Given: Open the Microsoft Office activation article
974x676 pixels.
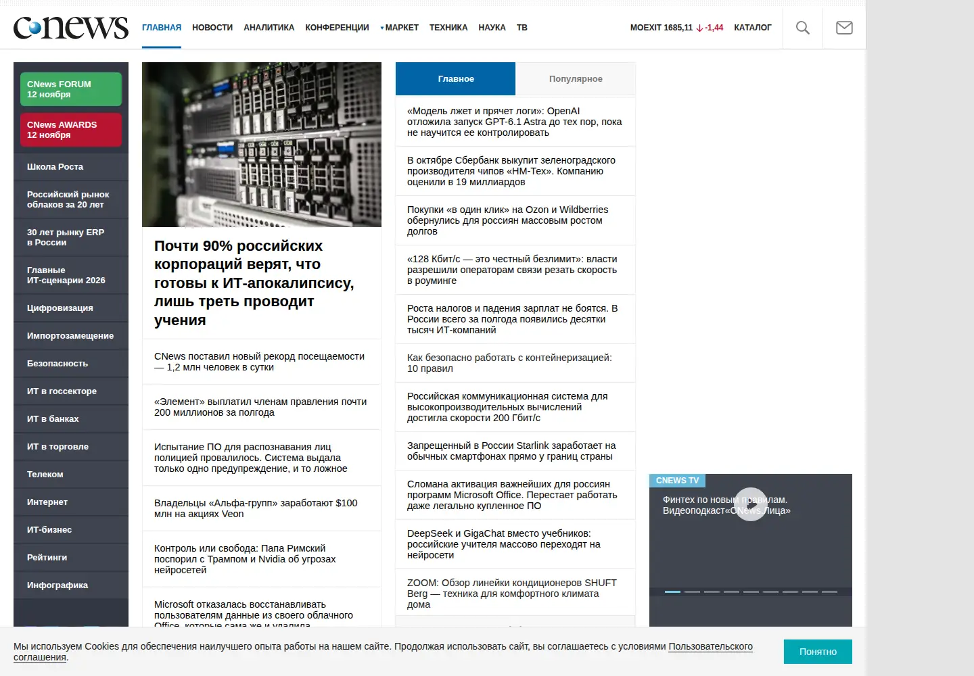Looking at the screenshot, I should pos(512,495).
